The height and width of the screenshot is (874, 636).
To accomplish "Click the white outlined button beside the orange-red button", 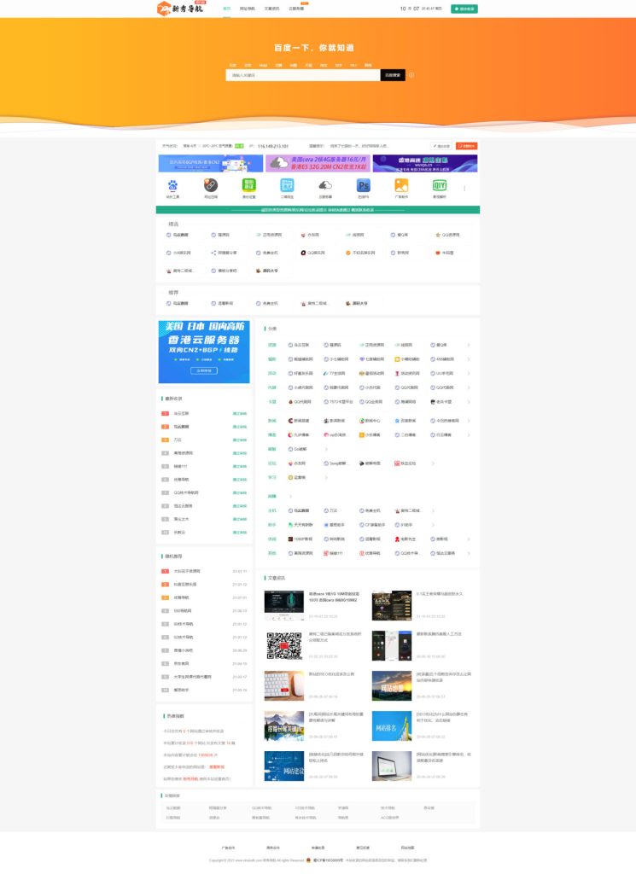I will click(441, 146).
